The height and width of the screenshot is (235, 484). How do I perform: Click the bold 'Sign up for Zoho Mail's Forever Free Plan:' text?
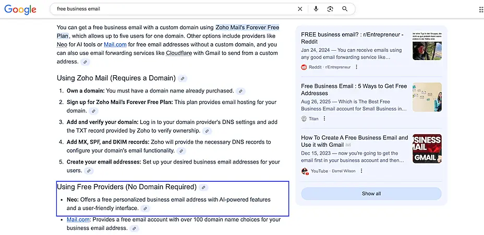[120, 102]
